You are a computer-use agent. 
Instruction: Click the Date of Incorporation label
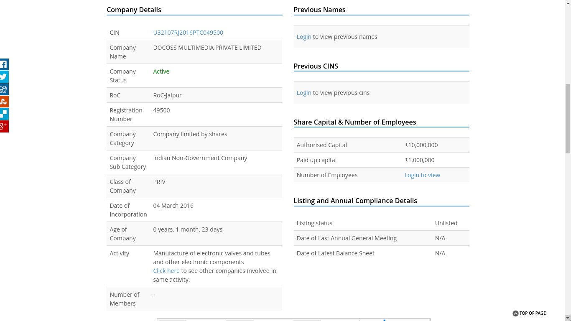pos(128,210)
